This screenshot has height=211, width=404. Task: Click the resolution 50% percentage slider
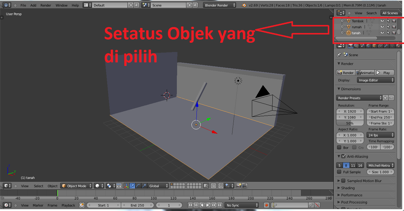click(x=350, y=123)
